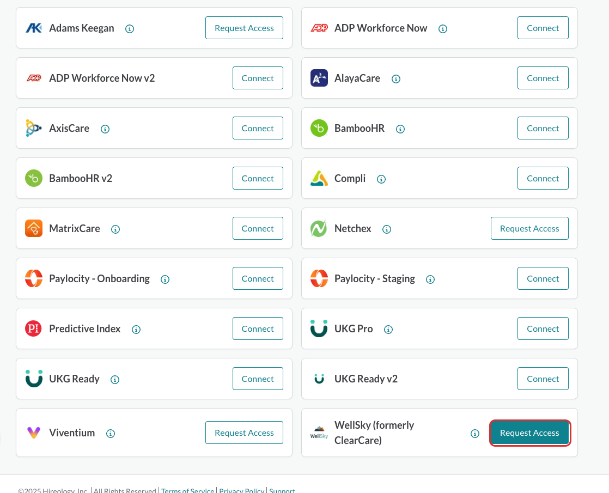The width and height of the screenshot is (609, 493).
Task: Connect ADP Workforce Now v2
Action: click(x=258, y=78)
